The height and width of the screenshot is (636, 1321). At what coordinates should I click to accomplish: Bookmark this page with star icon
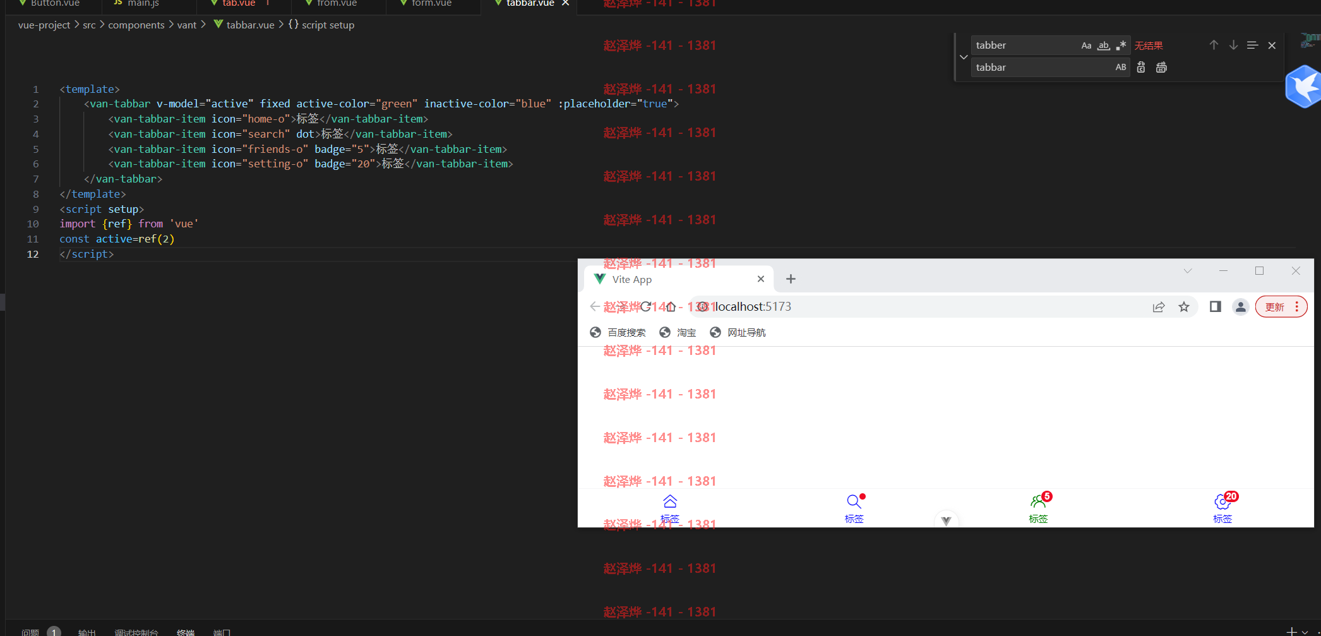1184,307
